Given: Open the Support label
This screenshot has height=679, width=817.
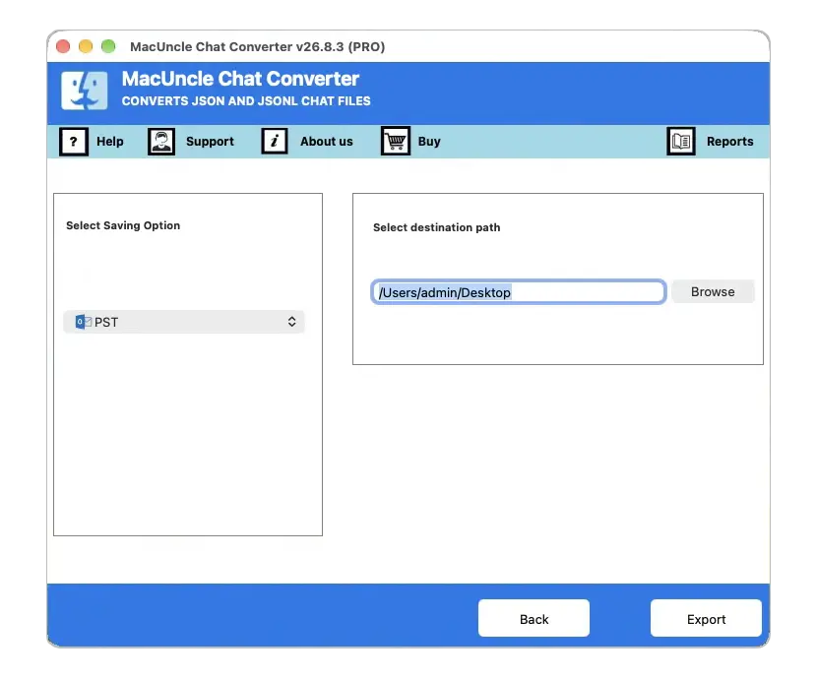Looking at the screenshot, I should point(210,142).
